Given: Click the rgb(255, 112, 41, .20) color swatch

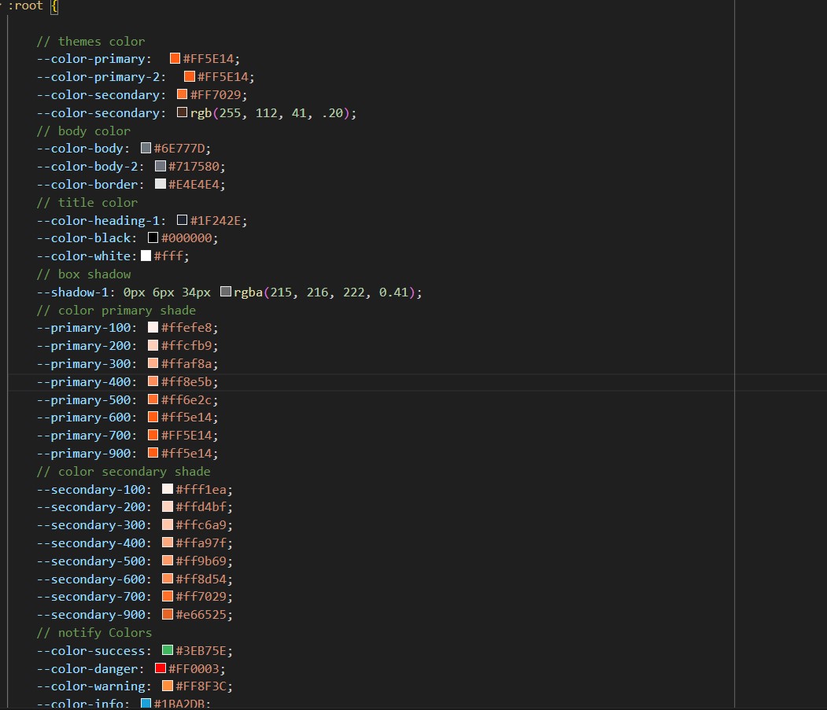Looking at the screenshot, I should (x=183, y=113).
